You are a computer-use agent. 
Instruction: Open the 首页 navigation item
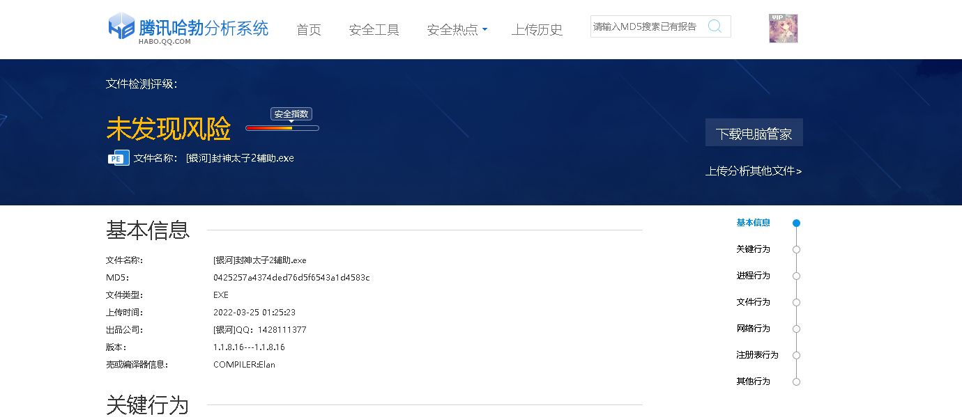pos(309,30)
